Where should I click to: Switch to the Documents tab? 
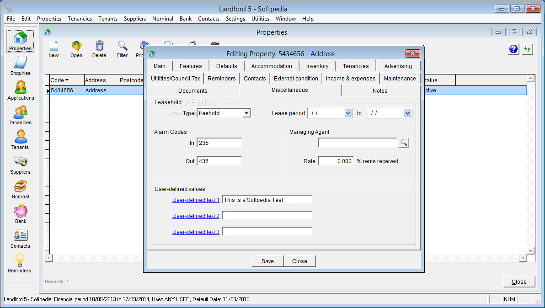coord(193,90)
